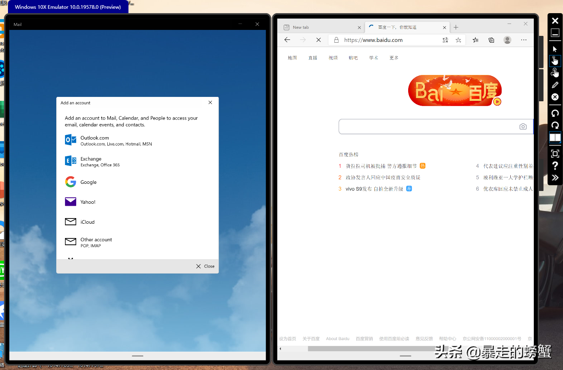Select multi-touch input mode
This screenshot has height=370, width=563.
555,73
